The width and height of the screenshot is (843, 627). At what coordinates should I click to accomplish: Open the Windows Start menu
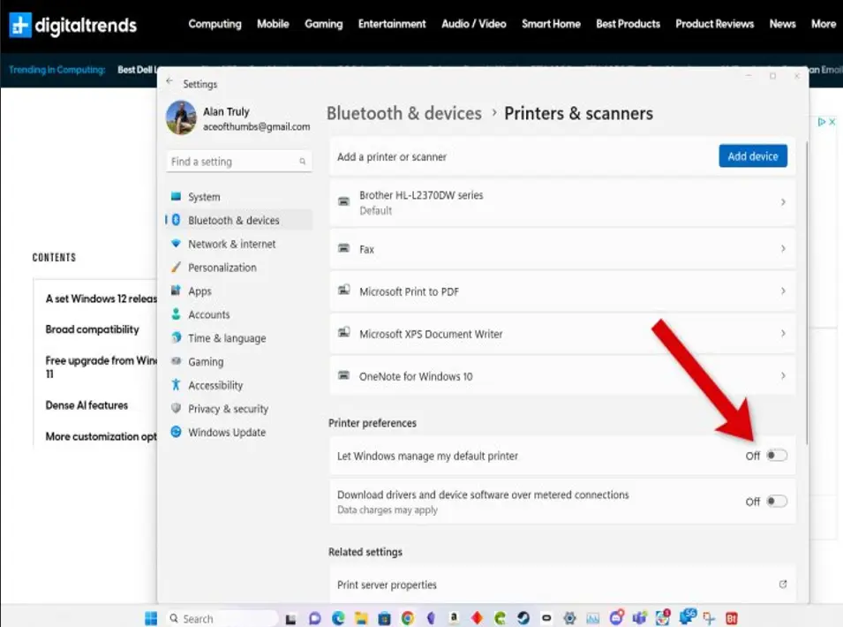tap(151, 618)
